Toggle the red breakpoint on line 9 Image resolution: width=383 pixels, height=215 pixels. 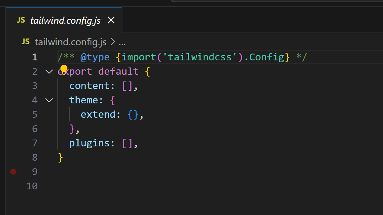pyautogui.click(x=13, y=172)
